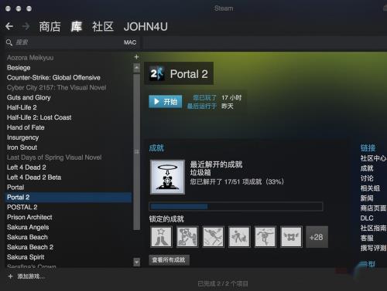This screenshot has height=291, width=387.
Task: Go forward with the right arrow
Action: coord(26,26)
